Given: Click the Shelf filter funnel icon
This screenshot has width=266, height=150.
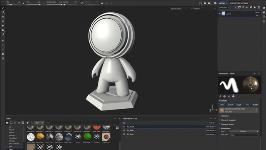Looking at the screenshot, I should point(27,122).
